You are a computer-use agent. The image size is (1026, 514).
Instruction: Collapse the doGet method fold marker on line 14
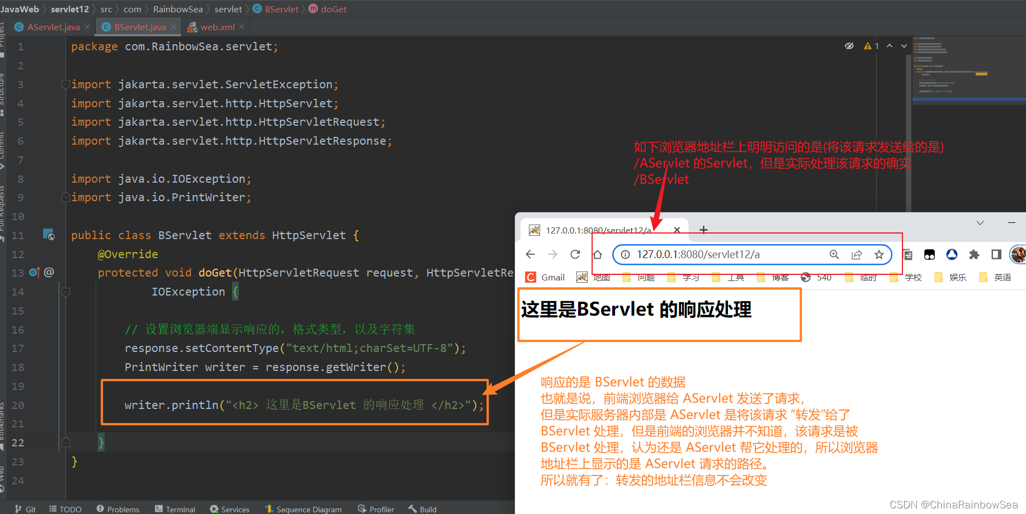coord(65,292)
